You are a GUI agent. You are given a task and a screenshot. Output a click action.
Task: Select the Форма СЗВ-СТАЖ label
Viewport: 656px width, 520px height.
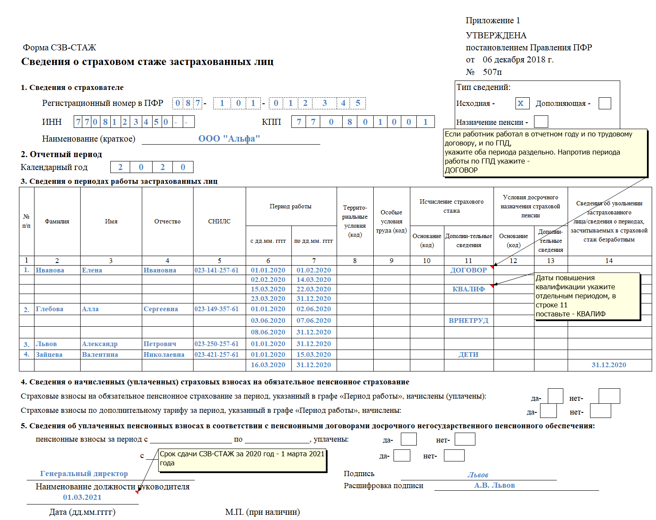point(59,47)
